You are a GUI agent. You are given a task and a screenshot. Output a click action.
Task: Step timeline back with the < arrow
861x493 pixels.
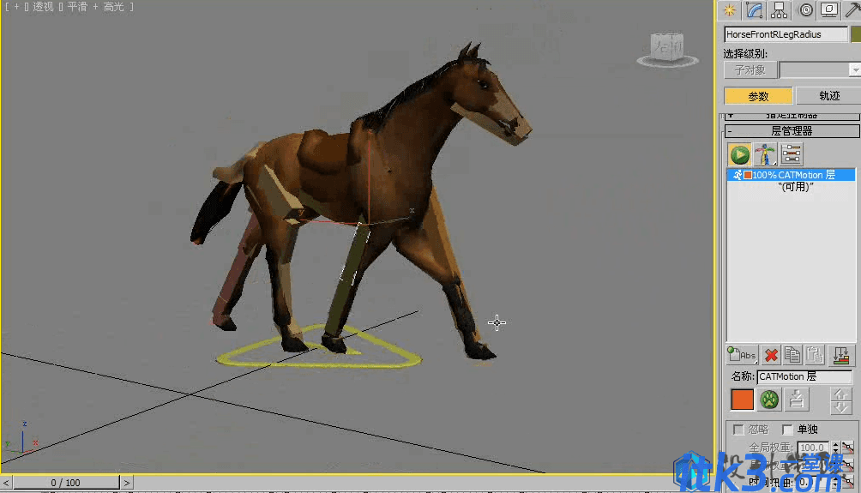click(x=6, y=483)
